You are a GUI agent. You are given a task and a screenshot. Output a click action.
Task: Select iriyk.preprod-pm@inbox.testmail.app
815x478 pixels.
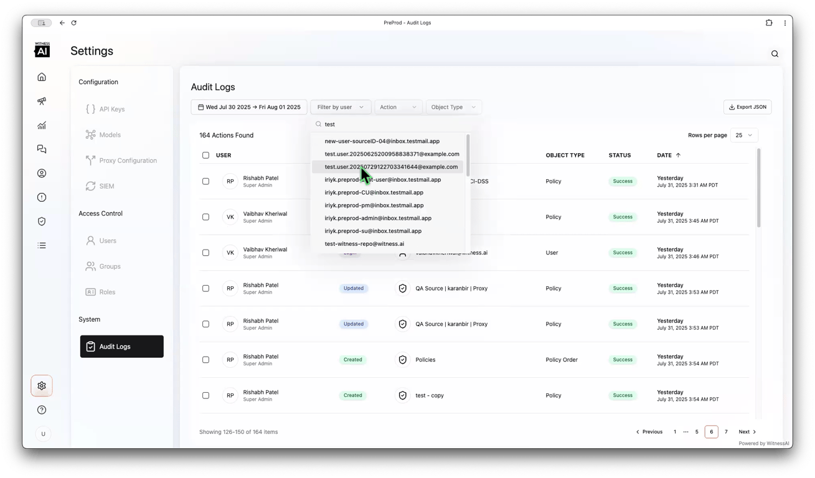[387, 205]
